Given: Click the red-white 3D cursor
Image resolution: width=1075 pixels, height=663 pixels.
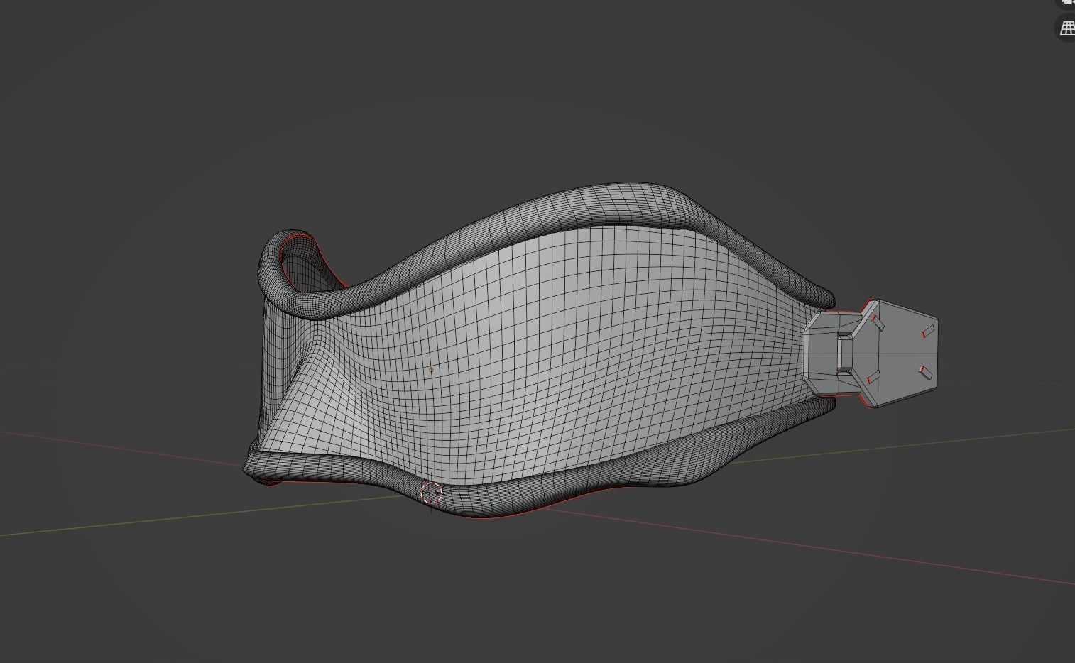Looking at the screenshot, I should [x=431, y=493].
